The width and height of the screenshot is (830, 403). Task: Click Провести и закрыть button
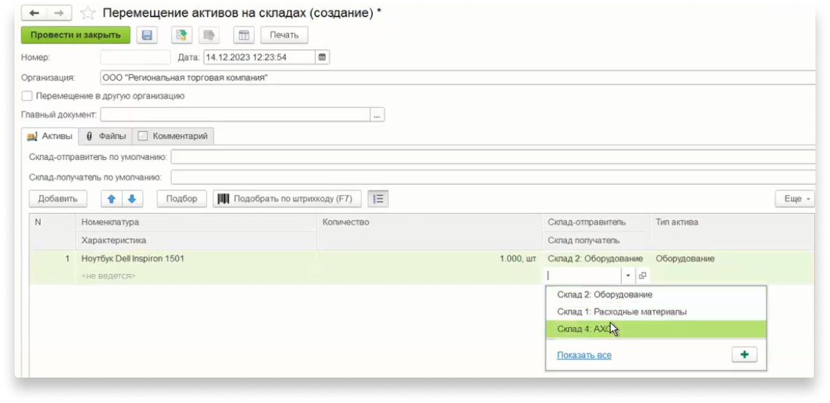(76, 36)
